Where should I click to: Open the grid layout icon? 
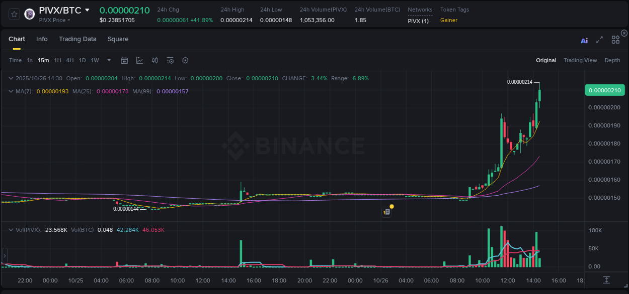(615, 39)
